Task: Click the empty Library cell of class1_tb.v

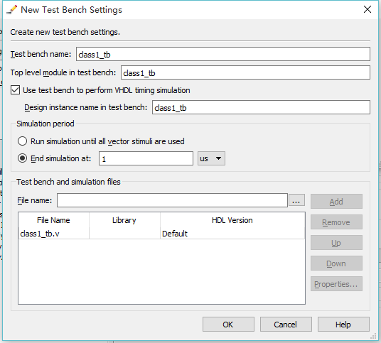Action: pos(124,234)
